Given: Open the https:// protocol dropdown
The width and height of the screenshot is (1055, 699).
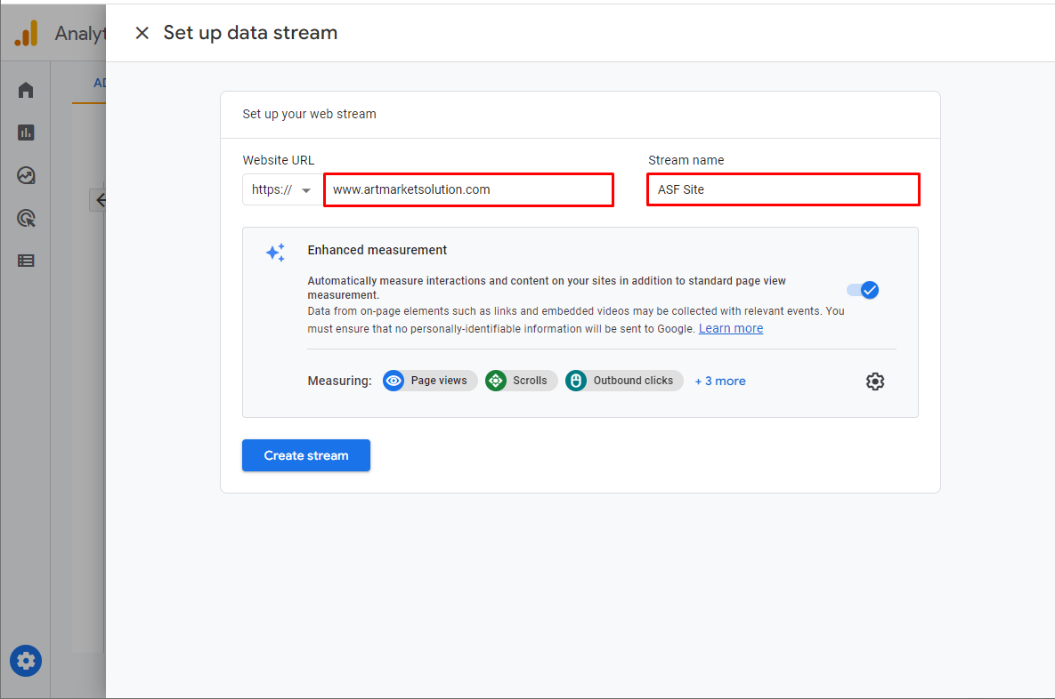Looking at the screenshot, I should pos(282,189).
